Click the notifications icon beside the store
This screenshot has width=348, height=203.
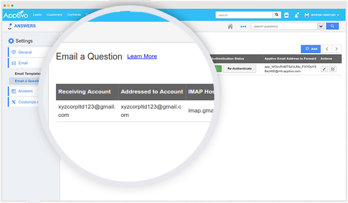pyautogui.click(x=296, y=15)
